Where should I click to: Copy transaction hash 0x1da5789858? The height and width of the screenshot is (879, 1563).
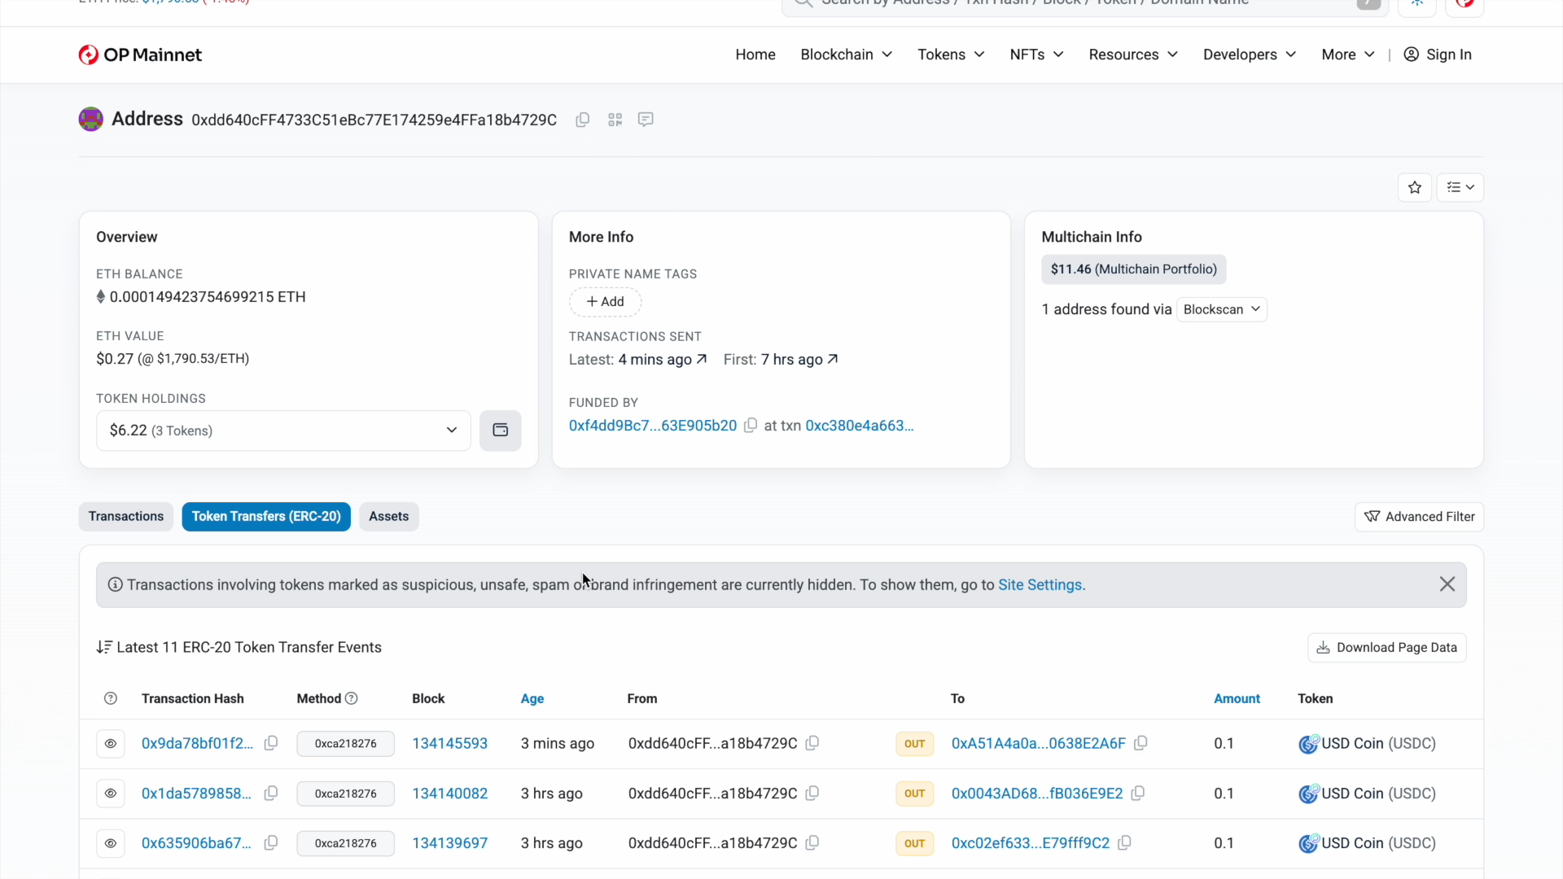pyautogui.click(x=271, y=793)
